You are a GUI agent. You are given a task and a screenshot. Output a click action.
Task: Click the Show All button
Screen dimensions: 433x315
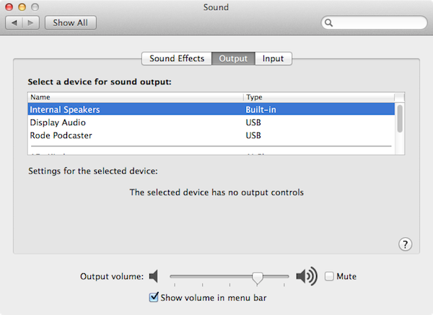[71, 22]
